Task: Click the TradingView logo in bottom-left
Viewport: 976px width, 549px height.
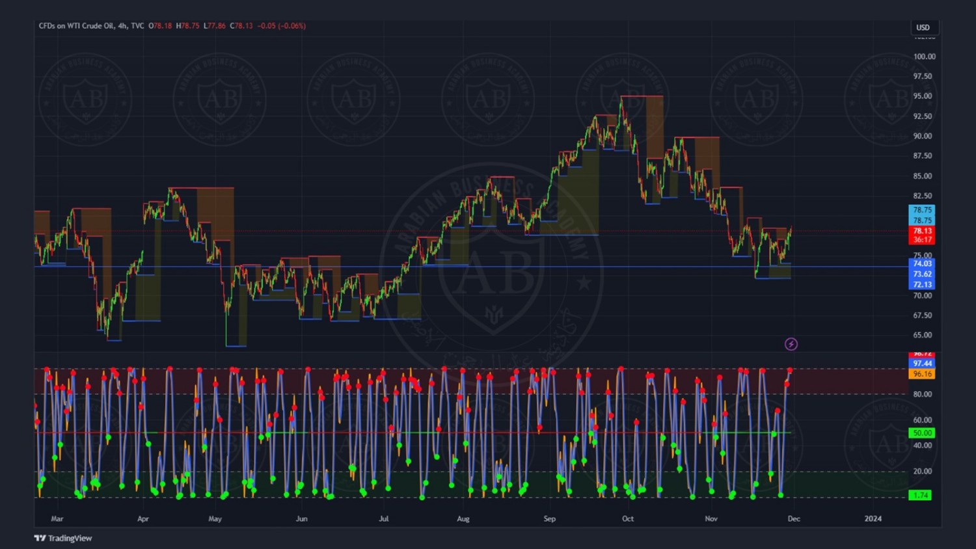Action: pyautogui.click(x=63, y=538)
